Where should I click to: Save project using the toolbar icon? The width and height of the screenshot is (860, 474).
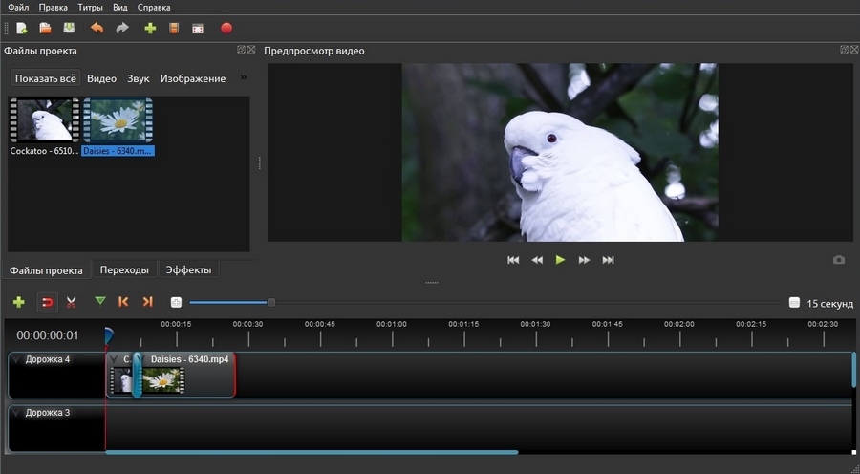(x=69, y=28)
